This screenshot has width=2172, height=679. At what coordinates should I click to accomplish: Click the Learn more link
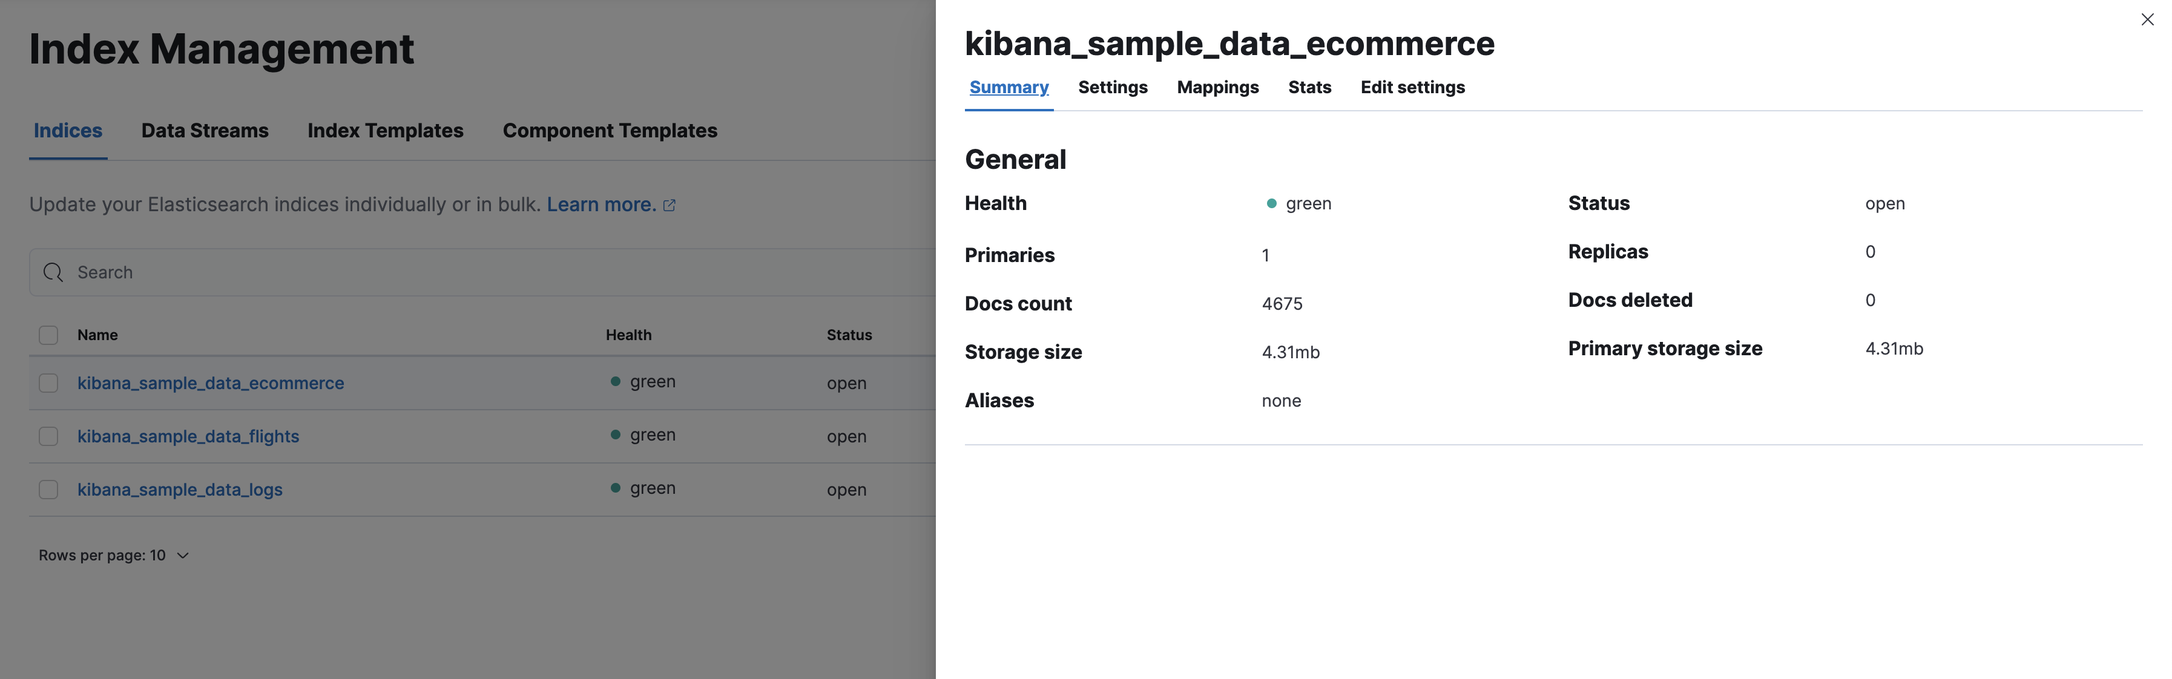601,204
